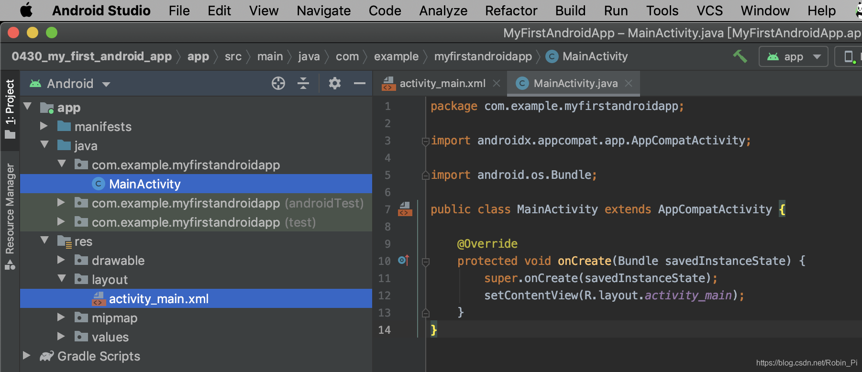Open the VCS menu
This screenshot has width=862, height=372.
click(709, 11)
